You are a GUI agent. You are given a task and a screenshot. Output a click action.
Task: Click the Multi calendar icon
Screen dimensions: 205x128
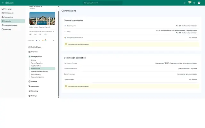pyautogui.click(x=3, y=13)
